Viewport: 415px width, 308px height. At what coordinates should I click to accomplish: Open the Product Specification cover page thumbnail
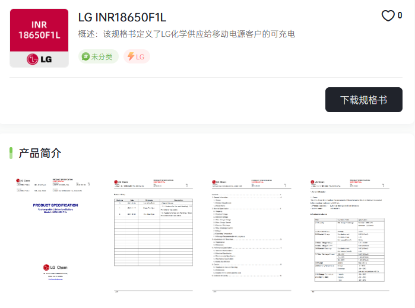pos(55,235)
